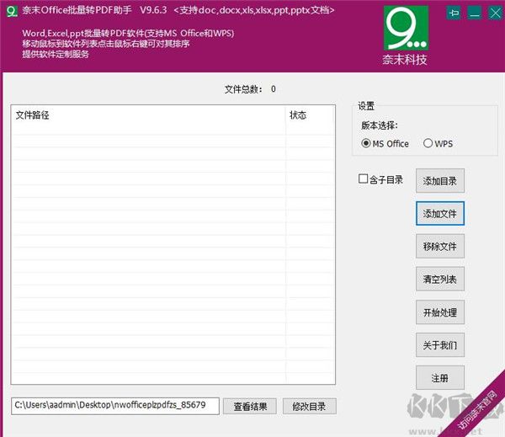Click the 添加目录 button
The width and height of the screenshot is (505, 437).
click(x=440, y=181)
